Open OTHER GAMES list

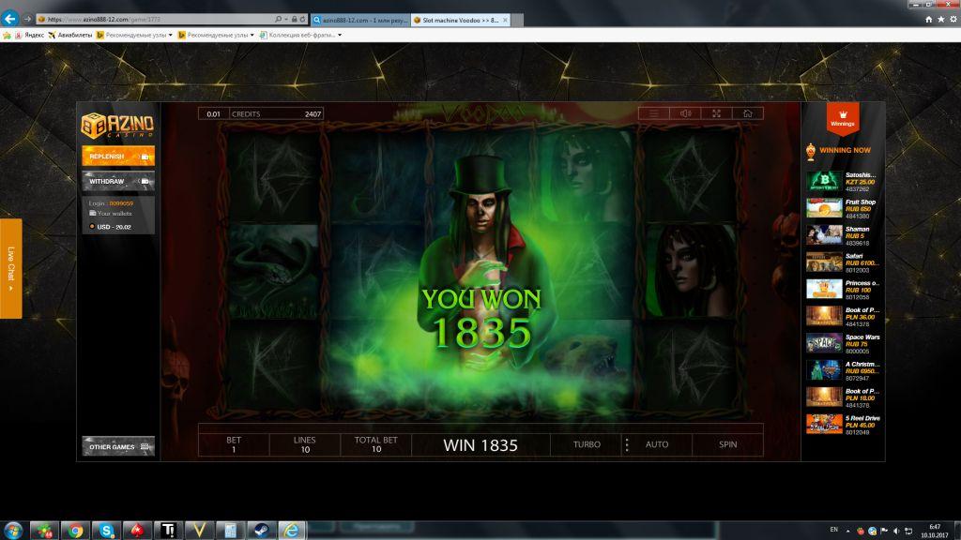pyautogui.click(x=118, y=446)
